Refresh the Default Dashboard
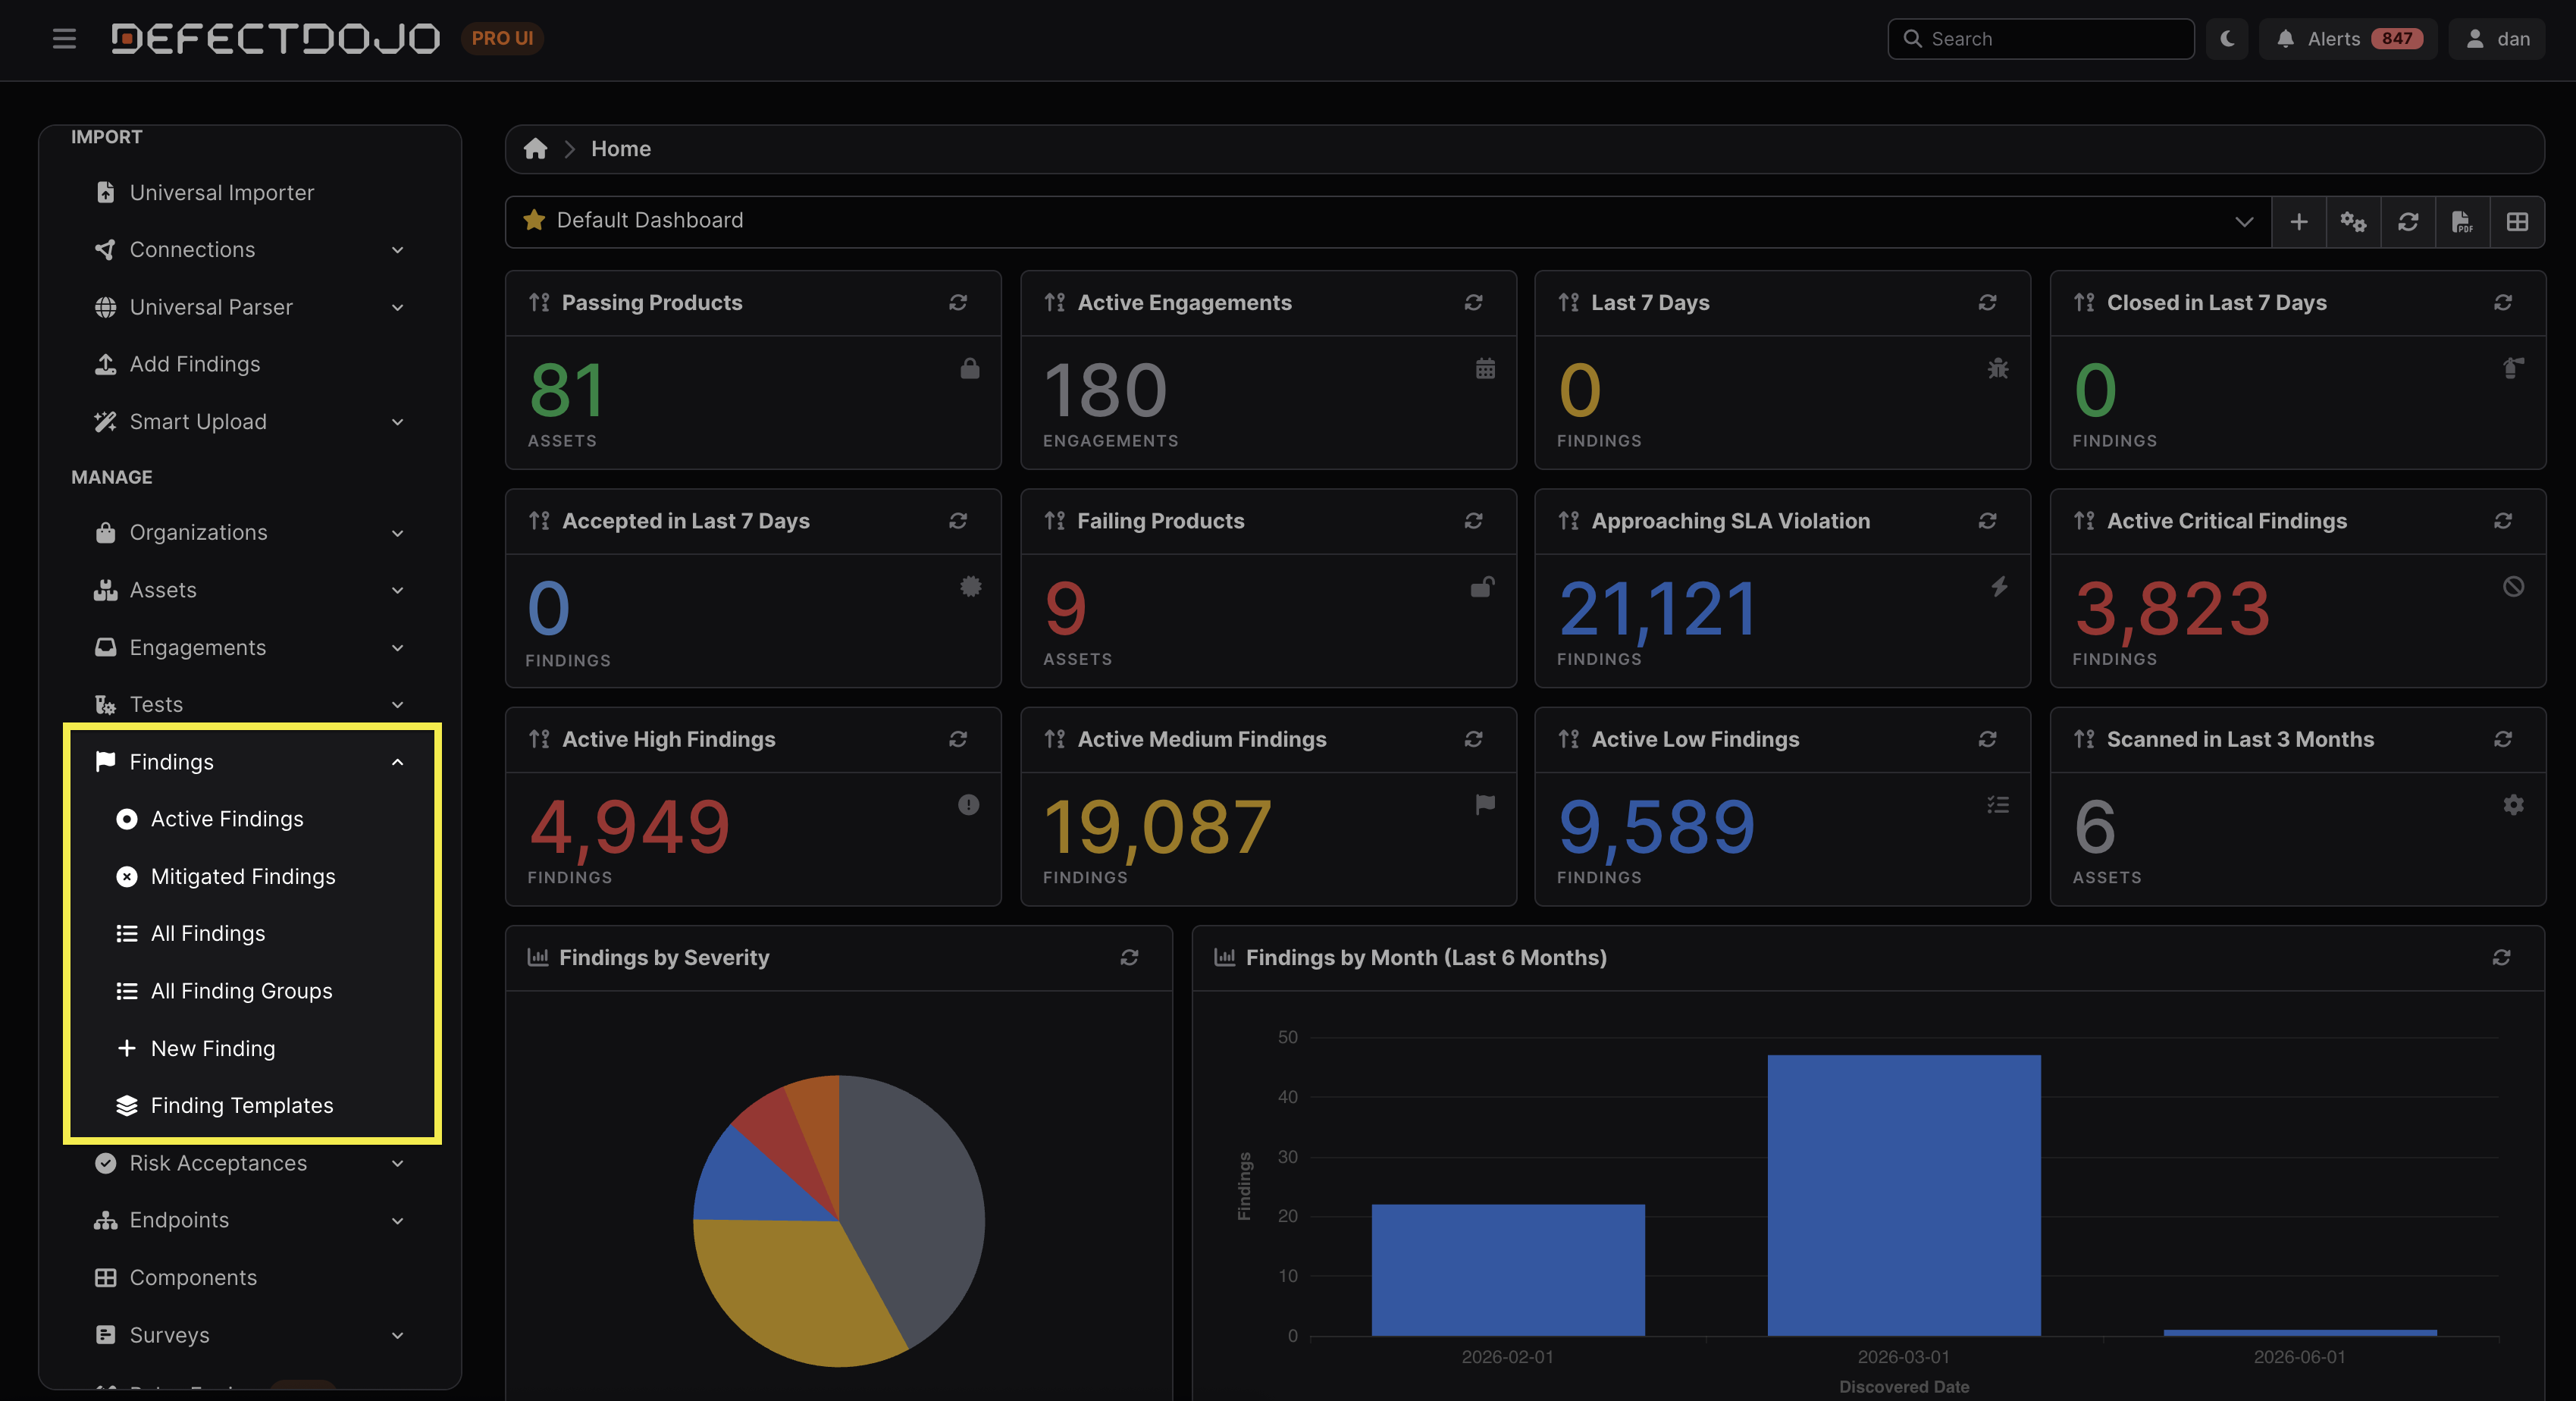2576x1401 pixels. [x=2408, y=221]
